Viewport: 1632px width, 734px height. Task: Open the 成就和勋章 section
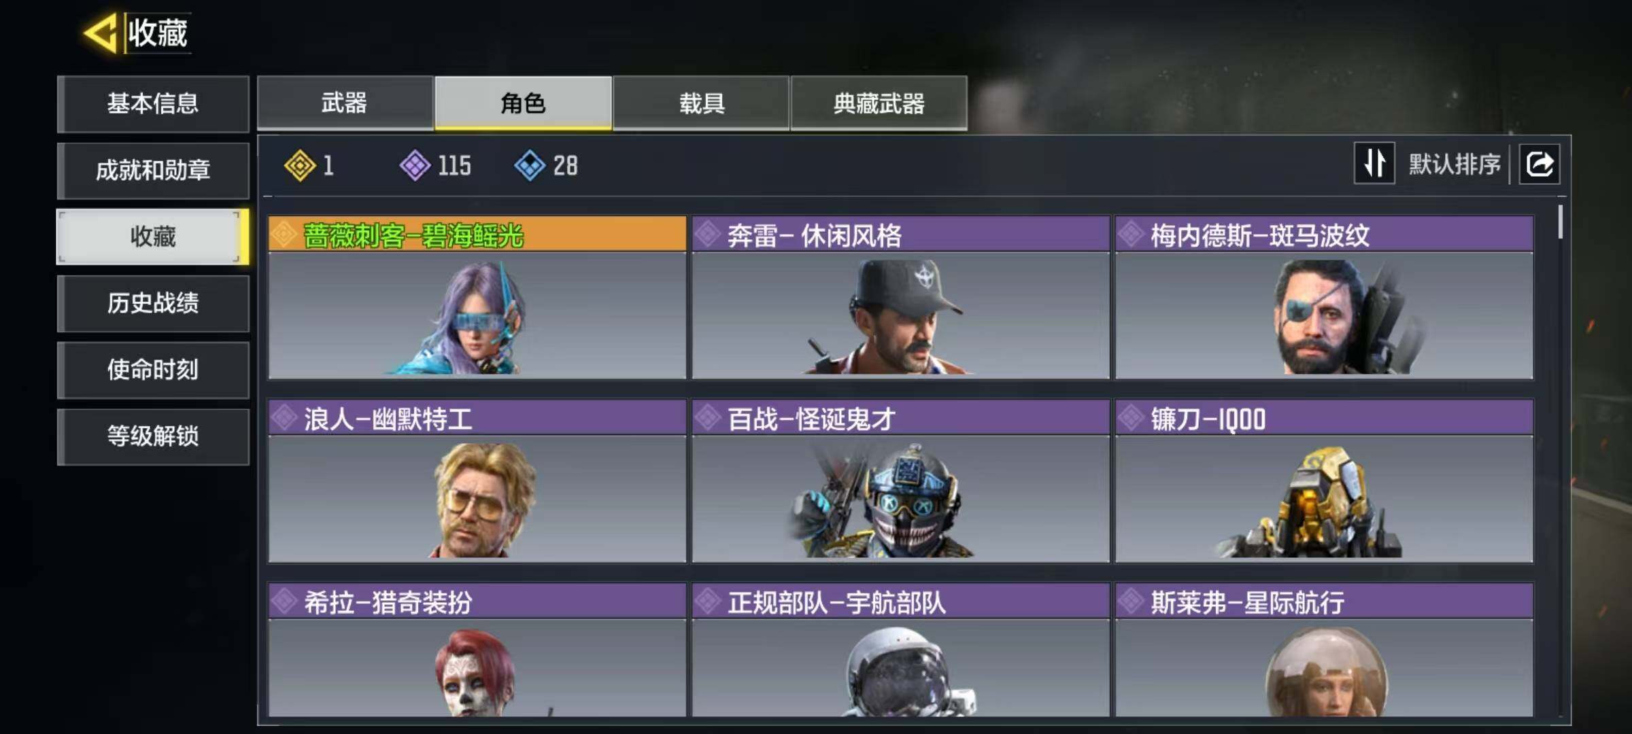tap(153, 171)
